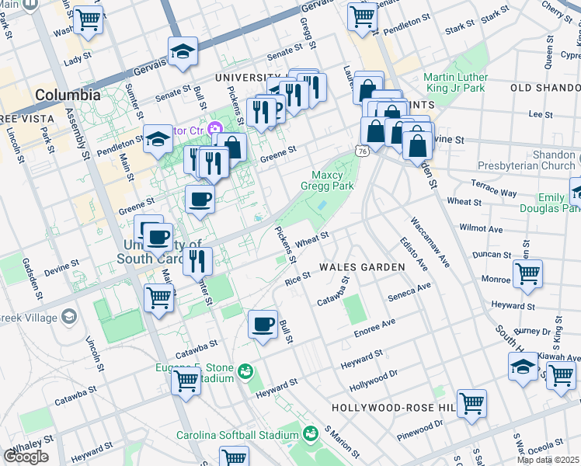The width and height of the screenshot is (581, 466).
Task: Click the topmost fork-and-knife marker by University Hill
Action: pyautogui.click(x=311, y=89)
